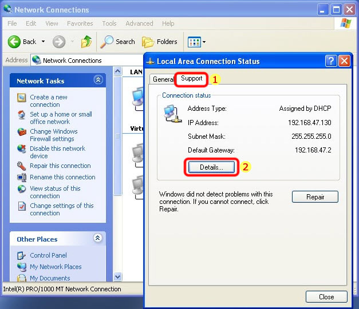
Task: Click Change Windows Firewall settings link
Action: tap(54, 135)
